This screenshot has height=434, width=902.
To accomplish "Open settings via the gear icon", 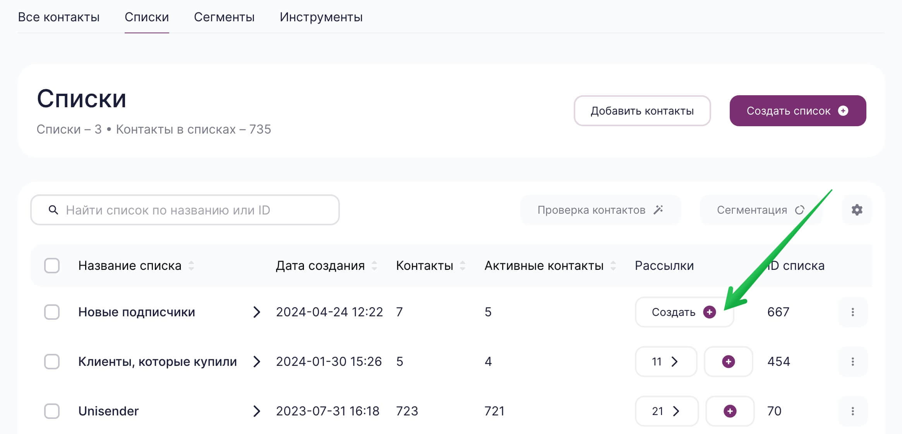I will tap(856, 210).
